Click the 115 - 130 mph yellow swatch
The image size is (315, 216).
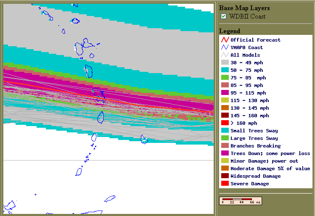point(225,100)
